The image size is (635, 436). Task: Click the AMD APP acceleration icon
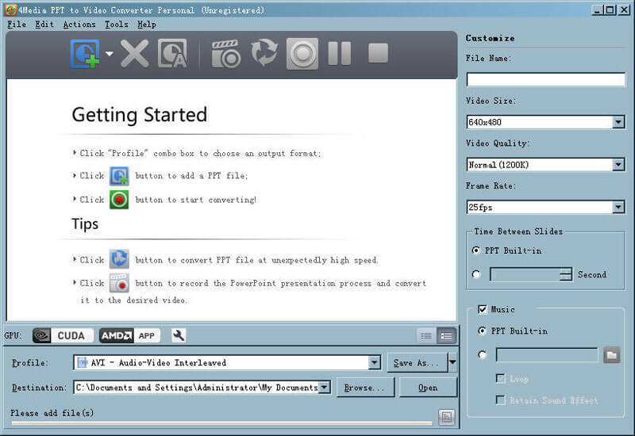(x=129, y=335)
